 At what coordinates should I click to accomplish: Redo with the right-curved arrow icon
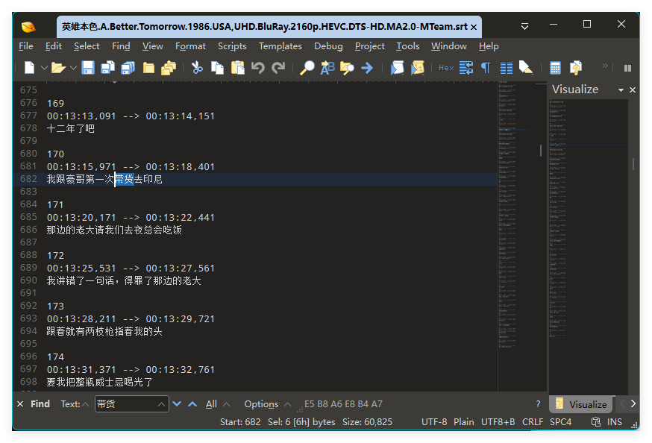pos(278,68)
